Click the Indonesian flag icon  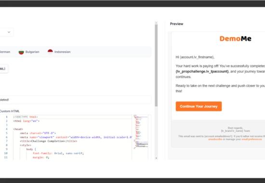click(50, 52)
